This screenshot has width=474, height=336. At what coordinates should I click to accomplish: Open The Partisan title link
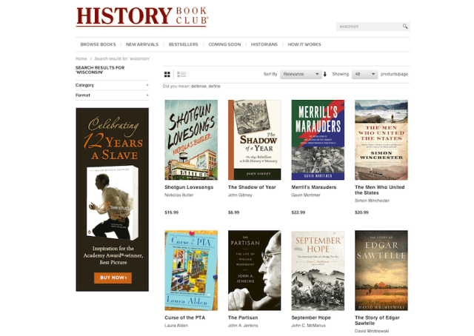(x=243, y=317)
